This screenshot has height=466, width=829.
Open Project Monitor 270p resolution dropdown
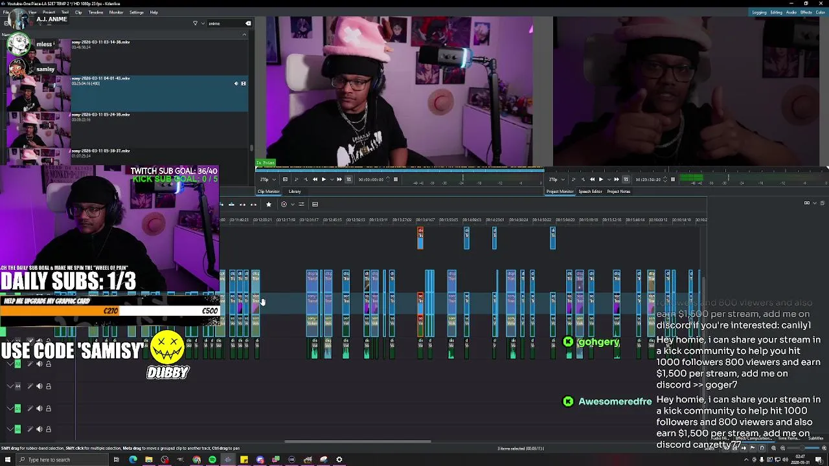pos(557,179)
